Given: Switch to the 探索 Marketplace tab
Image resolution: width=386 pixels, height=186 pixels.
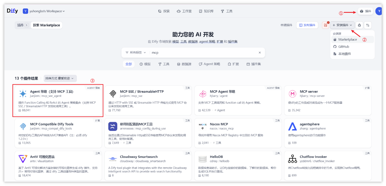Looking at the screenshot, I should 46,25.
